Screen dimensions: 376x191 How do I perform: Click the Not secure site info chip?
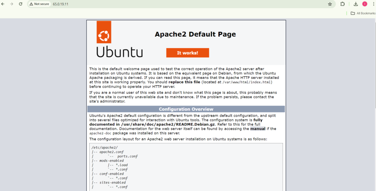pyautogui.click(x=39, y=4)
